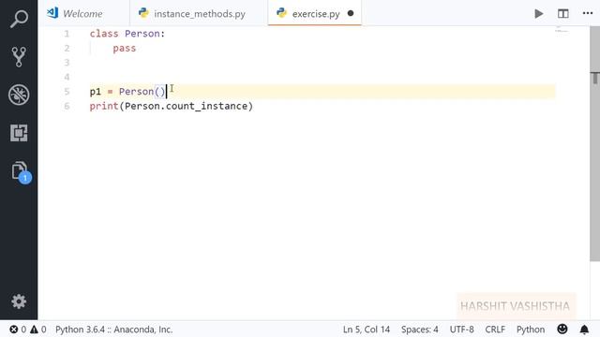The height and width of the screenshot is (337, 600).
Task: Click the vertical scrollbar of the editor
Action: [x=594, y=143]
